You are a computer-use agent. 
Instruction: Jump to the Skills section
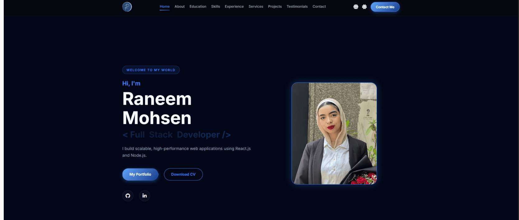(x=215, y=7)
